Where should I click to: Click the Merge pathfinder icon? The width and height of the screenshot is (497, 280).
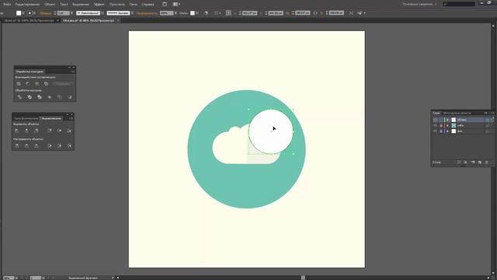(x=40, y=96)
